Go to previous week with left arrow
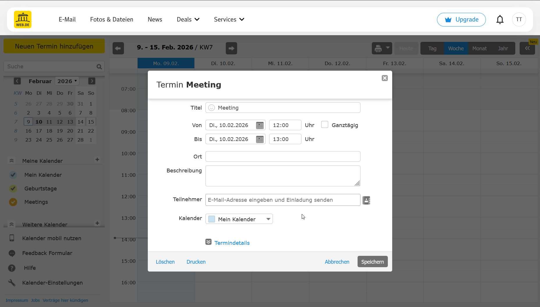The width and height of the screenshot is (540, 307). coord(118,48)
